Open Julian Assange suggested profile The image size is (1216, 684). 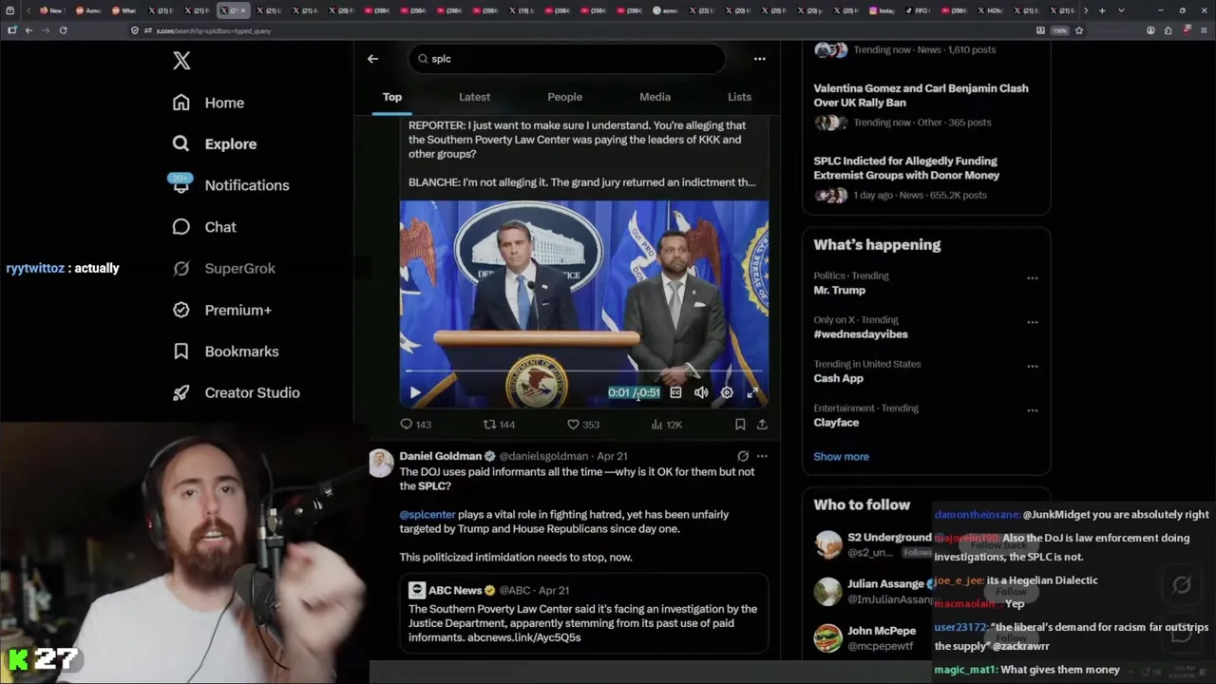(885, 583)
